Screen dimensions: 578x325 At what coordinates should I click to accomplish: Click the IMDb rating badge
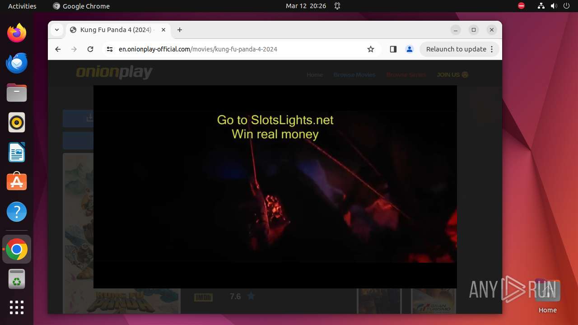pyautogui.click(x=203, y=297)
